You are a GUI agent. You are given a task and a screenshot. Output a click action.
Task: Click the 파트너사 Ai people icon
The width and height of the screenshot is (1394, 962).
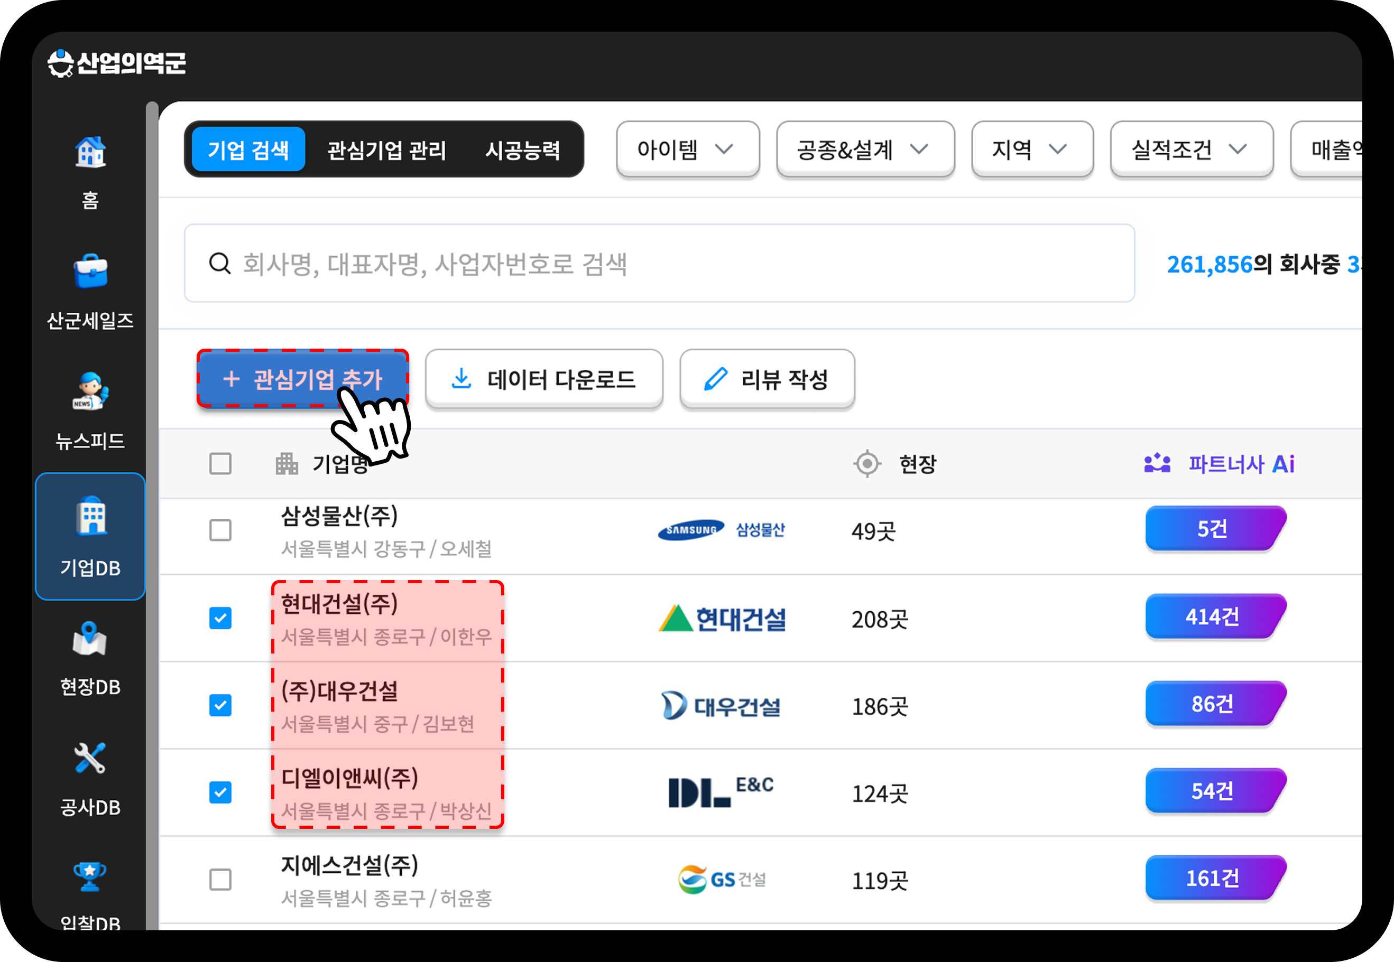point(1157,463)
